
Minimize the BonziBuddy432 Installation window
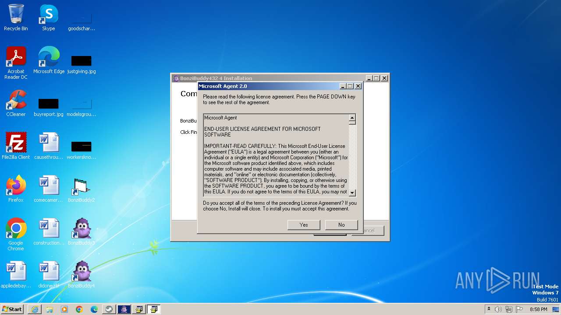pos(369,78)
